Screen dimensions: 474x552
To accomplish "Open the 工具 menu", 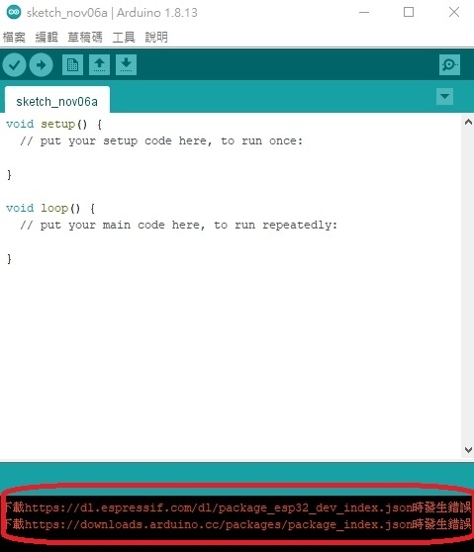I will pos(124,37).
